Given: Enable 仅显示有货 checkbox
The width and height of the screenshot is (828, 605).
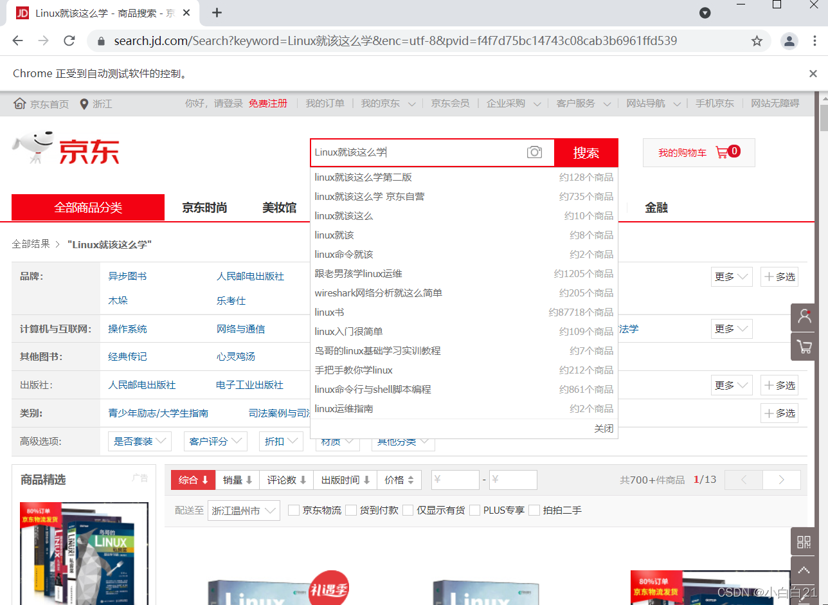Looking at the screenshot, I should pos(408,510).
